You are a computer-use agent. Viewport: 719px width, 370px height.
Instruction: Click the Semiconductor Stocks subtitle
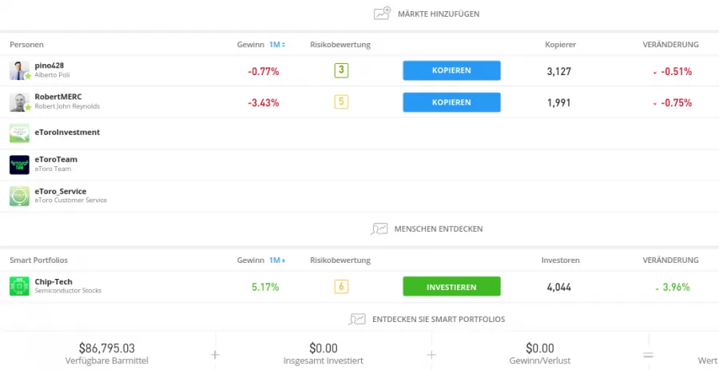coord(68,291)
